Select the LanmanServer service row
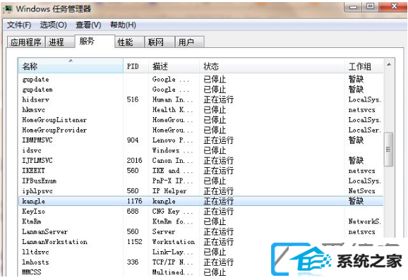 (x=201, y=231)
